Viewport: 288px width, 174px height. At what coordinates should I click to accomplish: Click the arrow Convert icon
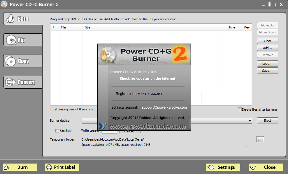[x=11, y=82]
